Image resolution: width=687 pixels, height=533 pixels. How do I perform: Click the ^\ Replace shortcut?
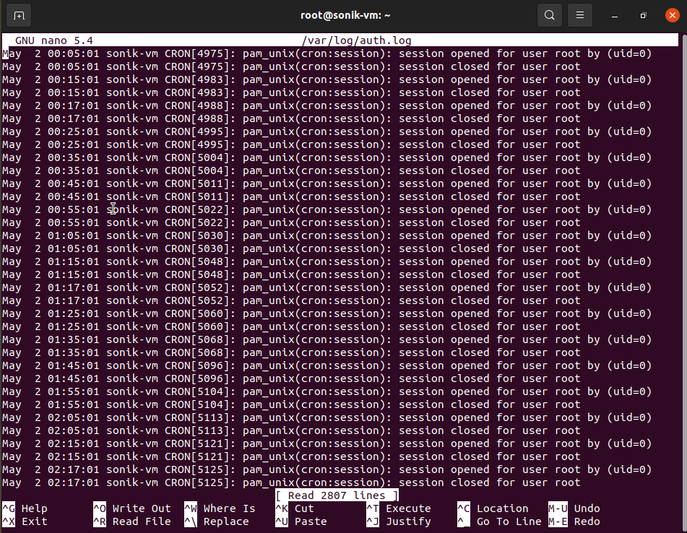click(x=220, y=521)
